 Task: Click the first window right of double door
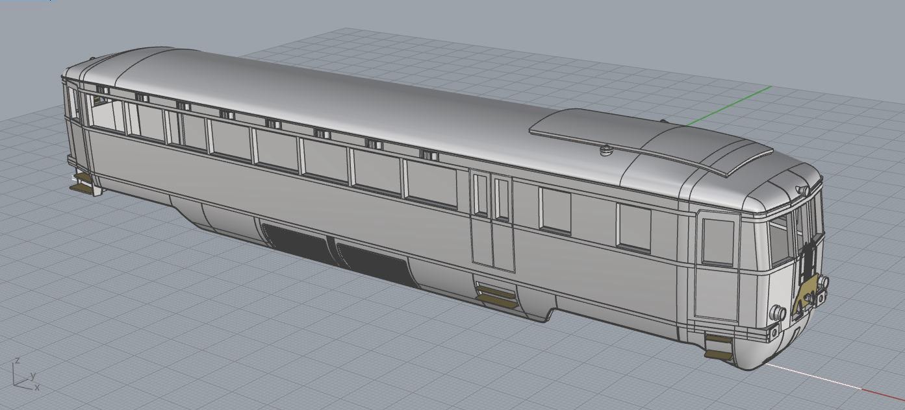[x=555, y=210]
